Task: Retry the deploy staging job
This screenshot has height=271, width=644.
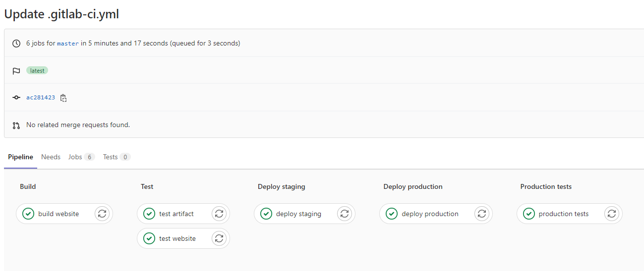Action: pos(345,214)
